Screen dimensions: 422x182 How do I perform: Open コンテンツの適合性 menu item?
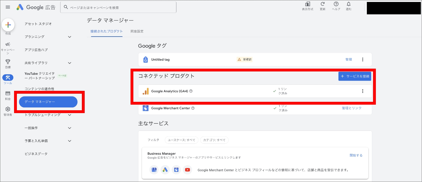[x=39, y=89]
